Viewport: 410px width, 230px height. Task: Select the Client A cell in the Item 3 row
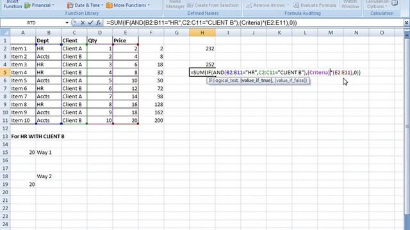coord(74,65)
